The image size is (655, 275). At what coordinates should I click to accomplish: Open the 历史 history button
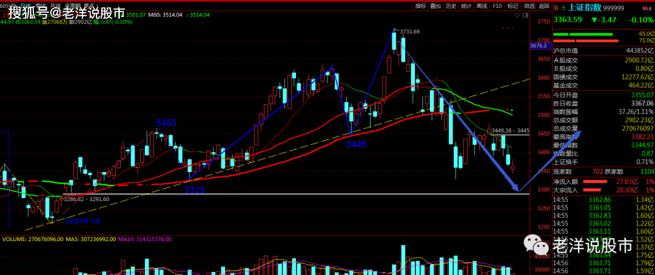click(x=451, y=5)
